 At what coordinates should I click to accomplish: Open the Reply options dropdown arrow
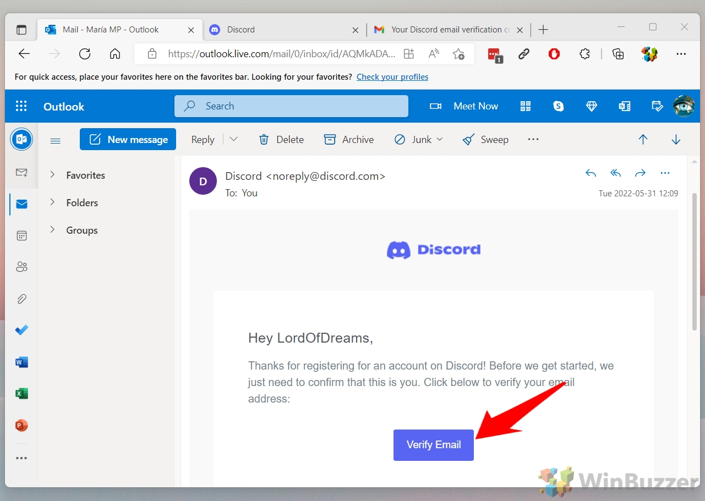[x=233, y=140]
